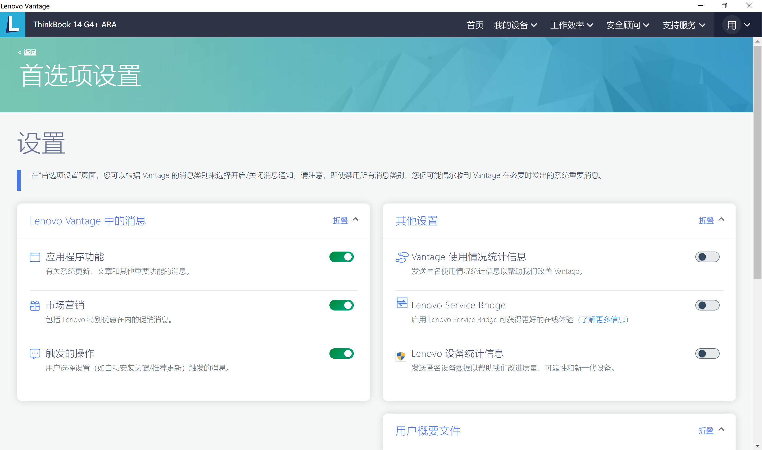Click Lenovo Service Bridge title text
The image size is (762, 450).
pos(459,305)
